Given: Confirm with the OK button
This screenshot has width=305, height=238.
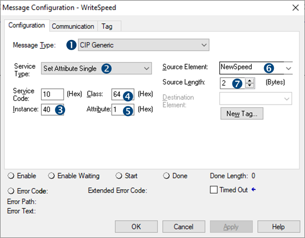Looking at the screenshot, I should click(x=136, y=227).
